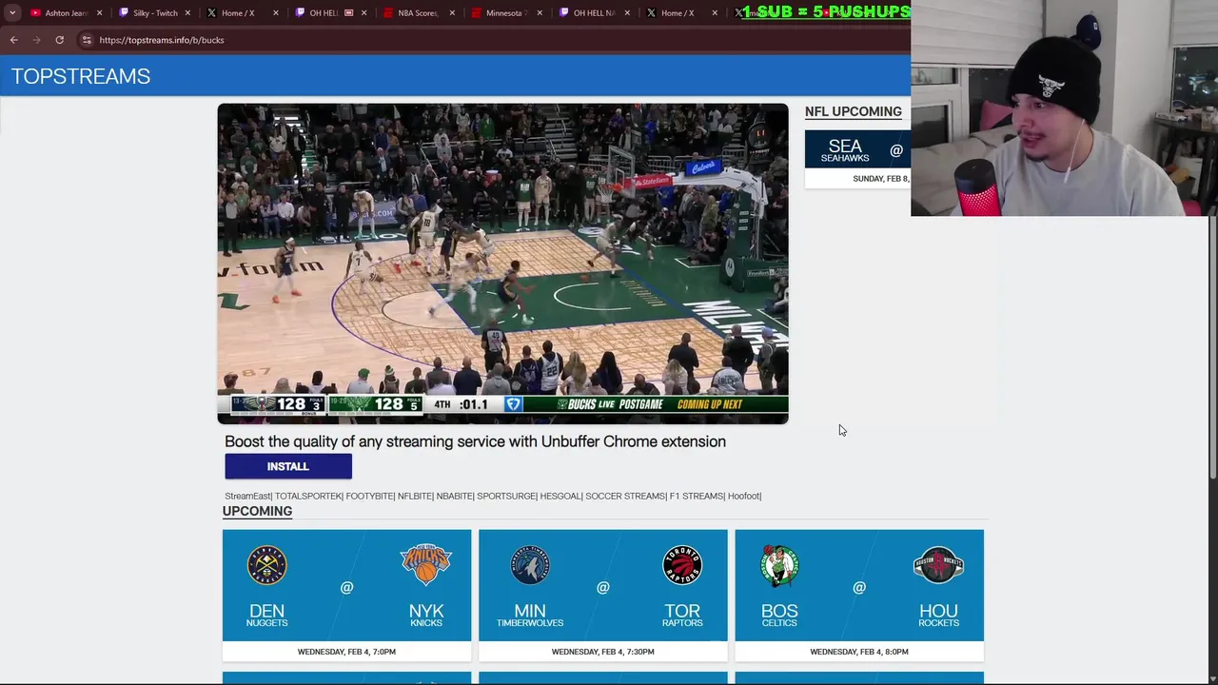Image resolution: width=1218 pixels, height=685 pixels.
Task: Click the Wednesday, Feb 4, 8:0PM game time
Action: coord(859,652)
